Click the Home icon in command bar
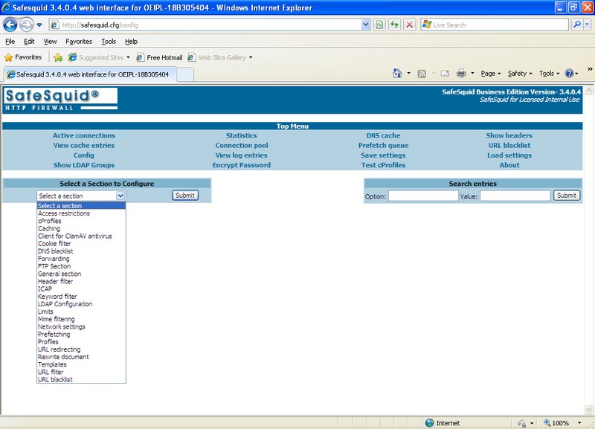The width and height of the screenshot is (595, 429). click(x=397, y=73)
